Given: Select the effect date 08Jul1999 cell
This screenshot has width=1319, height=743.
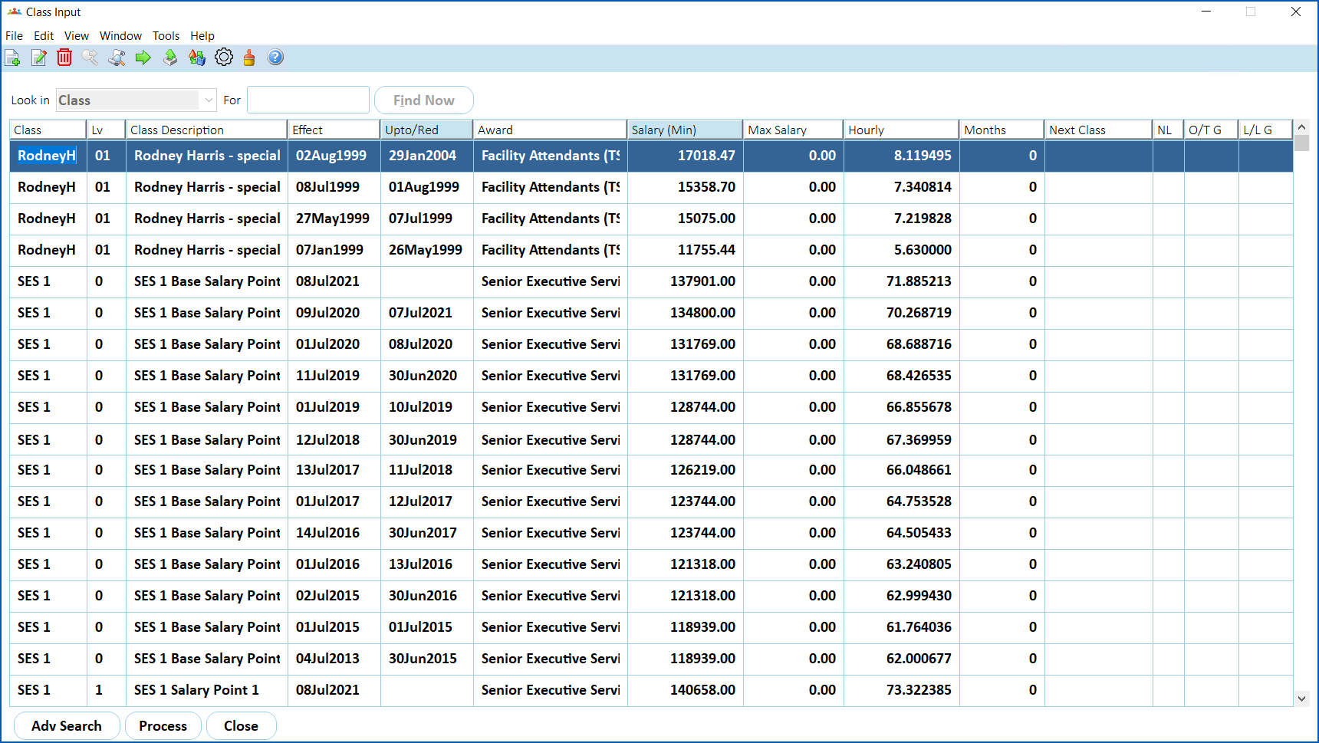Looking at the screenshot, I should click(x=334, y=187).
